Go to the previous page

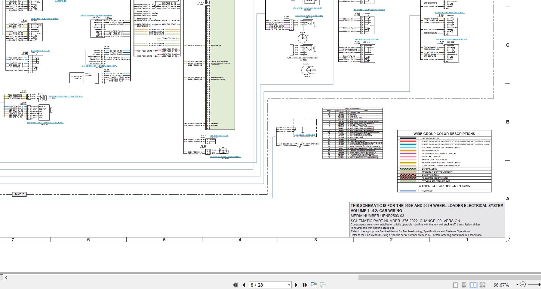pos(244,285)
